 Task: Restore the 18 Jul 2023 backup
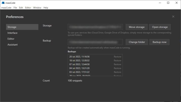117,60
